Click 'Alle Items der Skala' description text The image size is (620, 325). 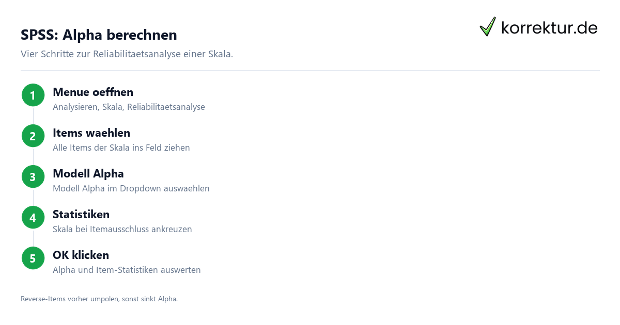pos(121,148)
